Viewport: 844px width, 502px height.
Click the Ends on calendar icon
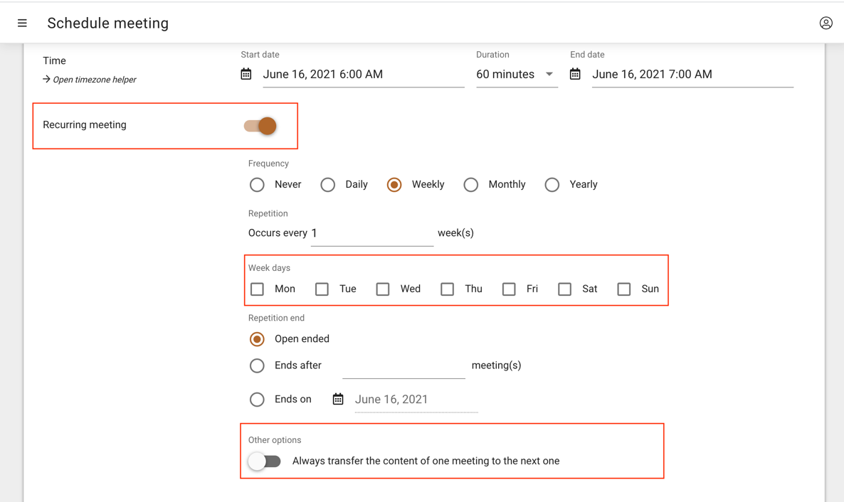tap(338, 399)
